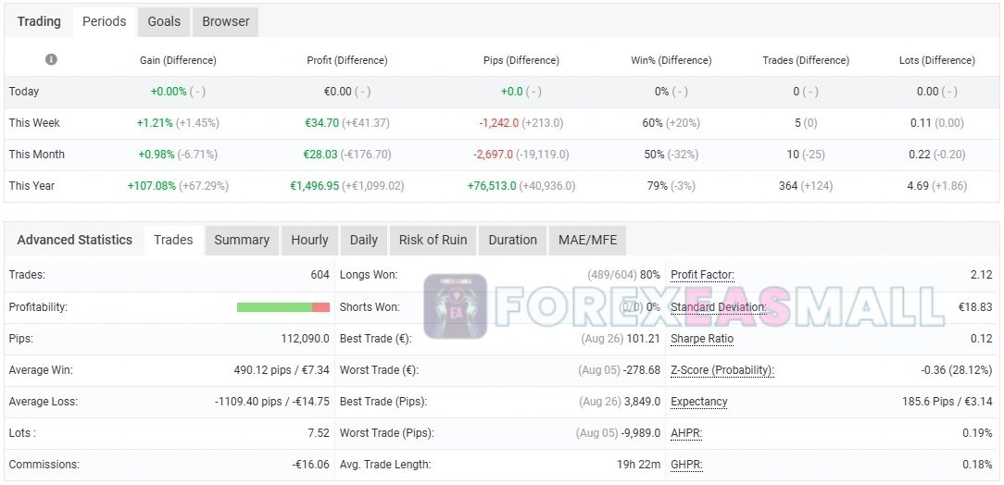Click the 19h 22m trade length value

tap(638, 465)
